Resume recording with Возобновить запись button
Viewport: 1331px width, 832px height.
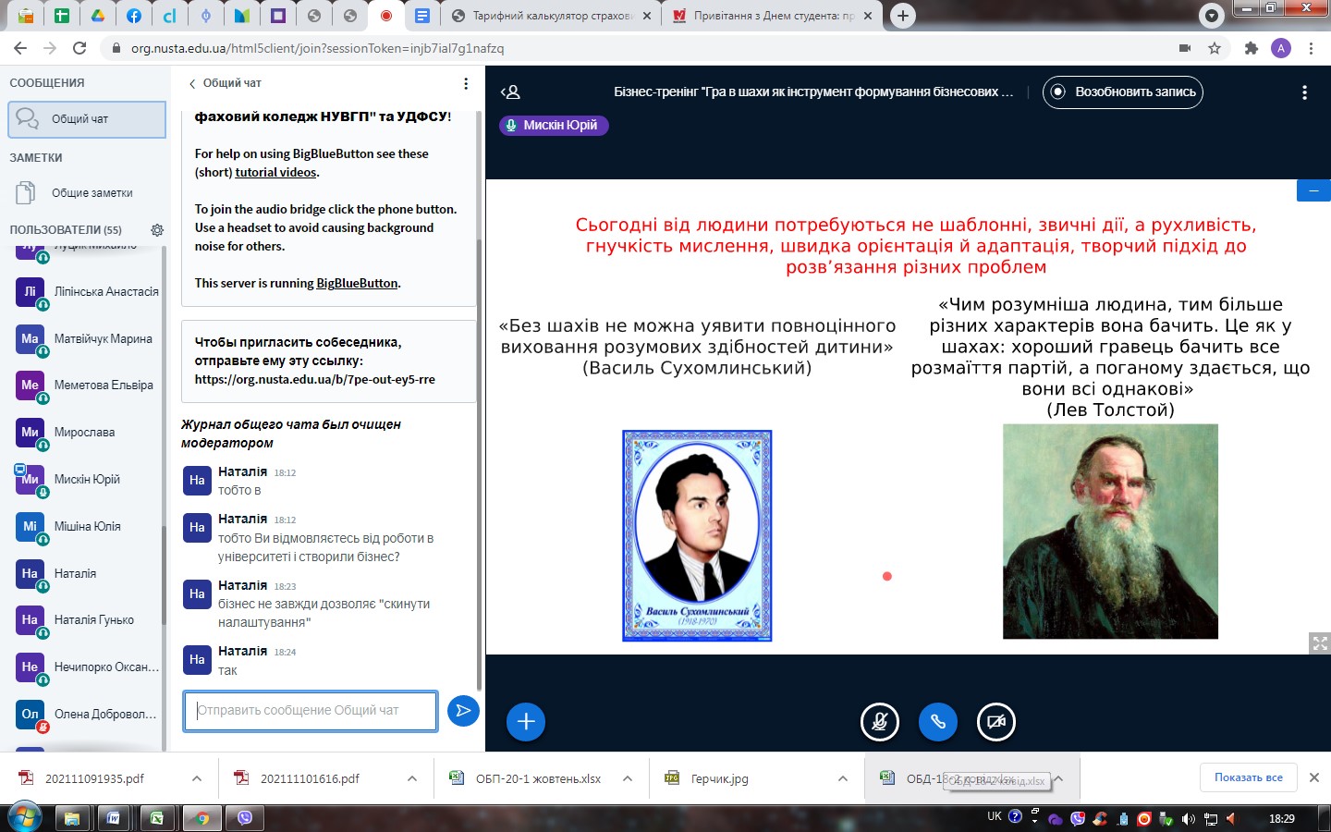[x=1123, y=92]
